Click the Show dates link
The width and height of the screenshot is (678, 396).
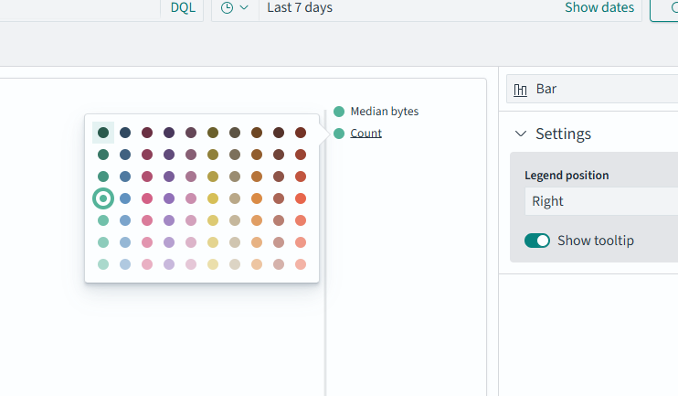[599, 8]
